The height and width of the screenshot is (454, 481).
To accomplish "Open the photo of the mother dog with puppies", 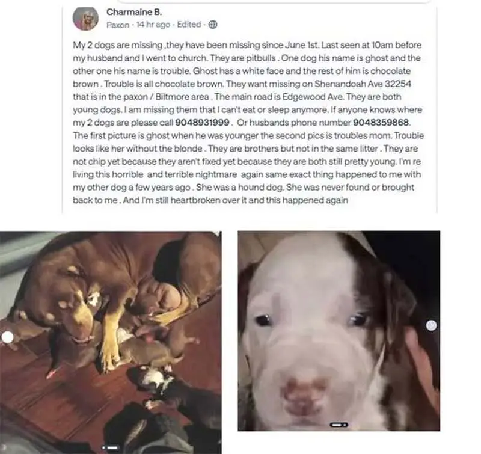I will (x=111, y=342).
